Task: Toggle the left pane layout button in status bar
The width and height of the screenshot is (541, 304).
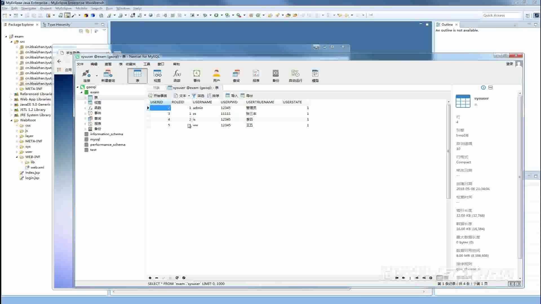Action: pos(511,284)
